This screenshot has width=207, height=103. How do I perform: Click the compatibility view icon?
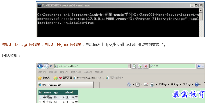pyautogui.click(x=134, y=66)
